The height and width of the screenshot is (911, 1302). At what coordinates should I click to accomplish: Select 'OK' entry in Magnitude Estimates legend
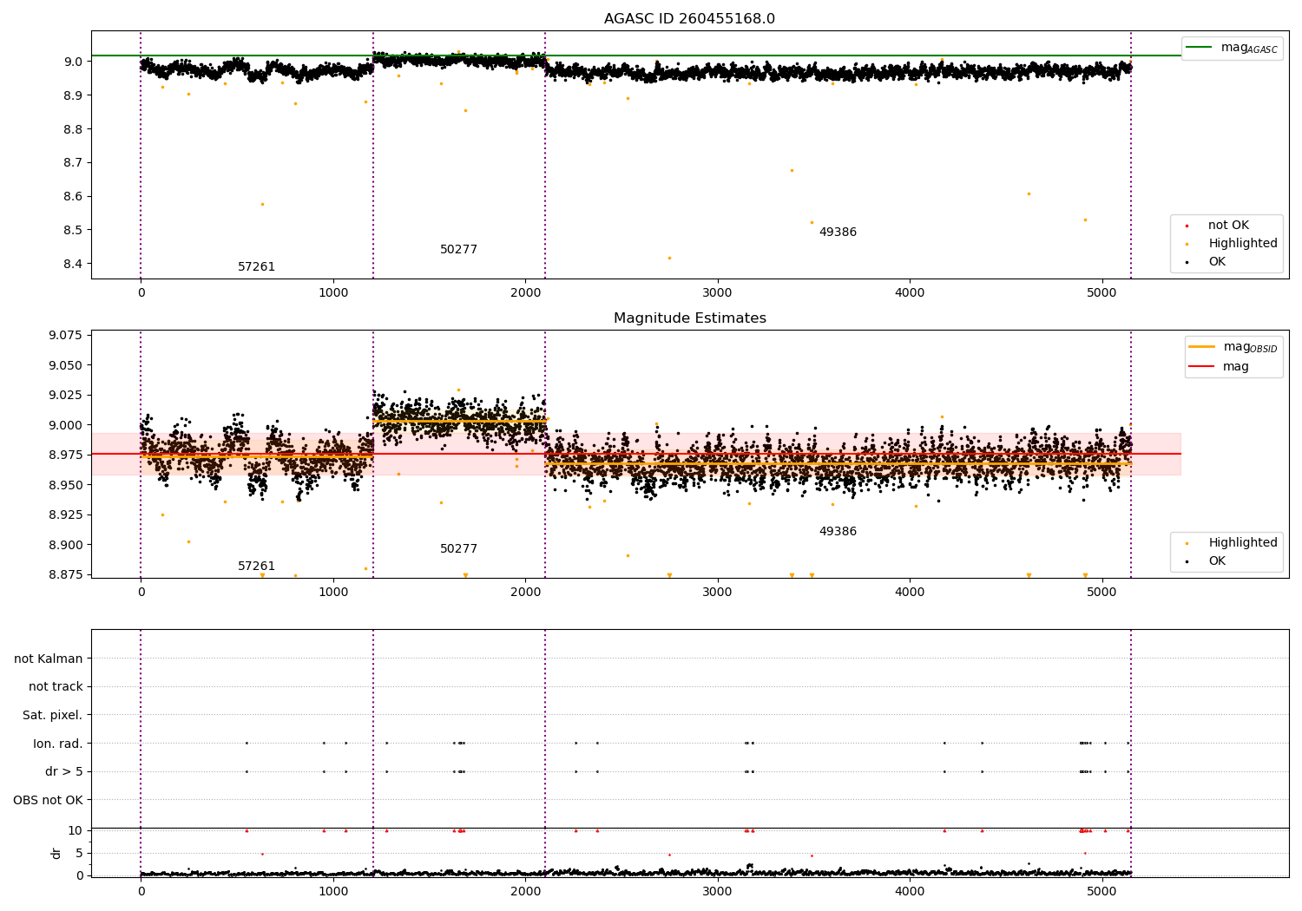pos(1217,561)
